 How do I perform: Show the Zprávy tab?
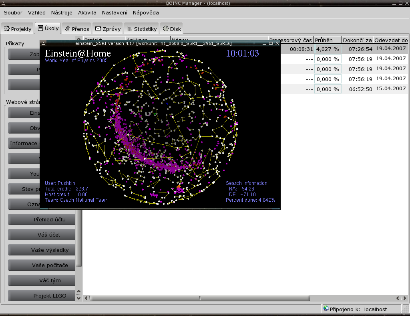click(x=108, y=29)
